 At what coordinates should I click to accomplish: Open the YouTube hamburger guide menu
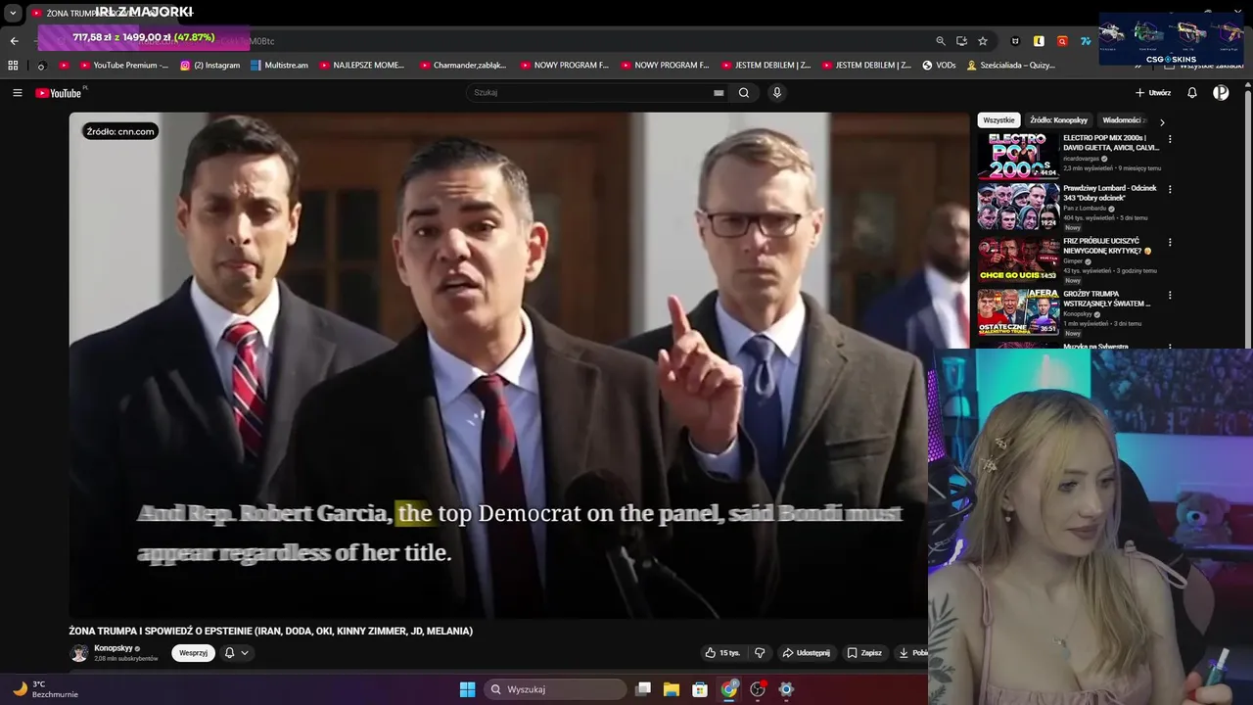(x=17, y=93)
